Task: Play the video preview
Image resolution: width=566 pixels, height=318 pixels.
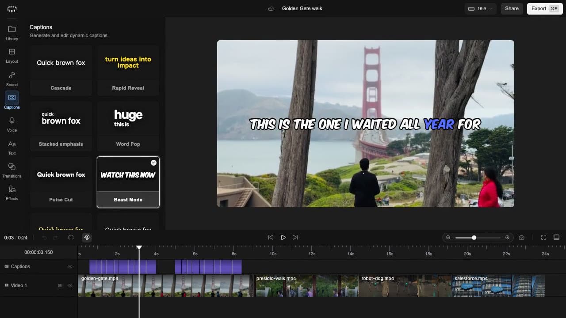Action: pyautogui.click(x=283, y=238)
